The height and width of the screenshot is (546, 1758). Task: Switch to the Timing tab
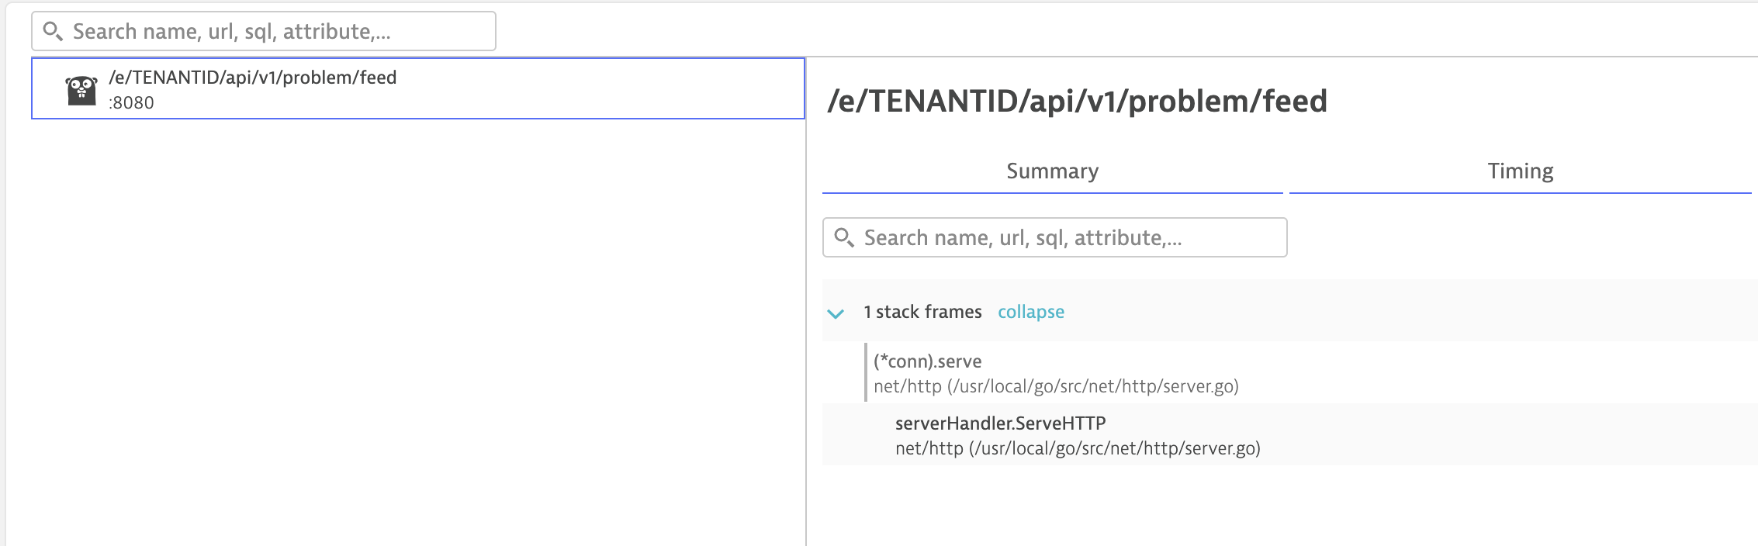(x=1520, y=171)
